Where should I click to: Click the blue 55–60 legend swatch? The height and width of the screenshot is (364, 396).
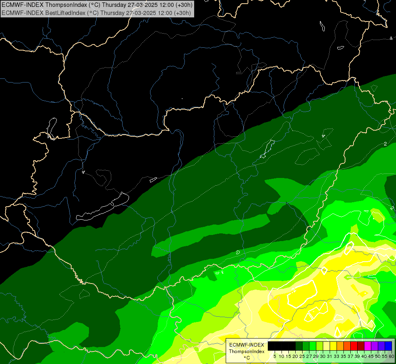point(388,346)
